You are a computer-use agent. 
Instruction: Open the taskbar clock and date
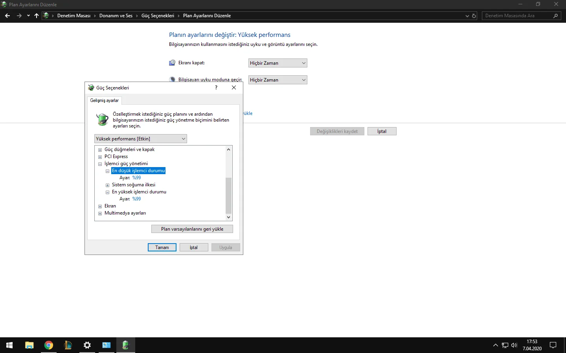[x=532, y=345]
